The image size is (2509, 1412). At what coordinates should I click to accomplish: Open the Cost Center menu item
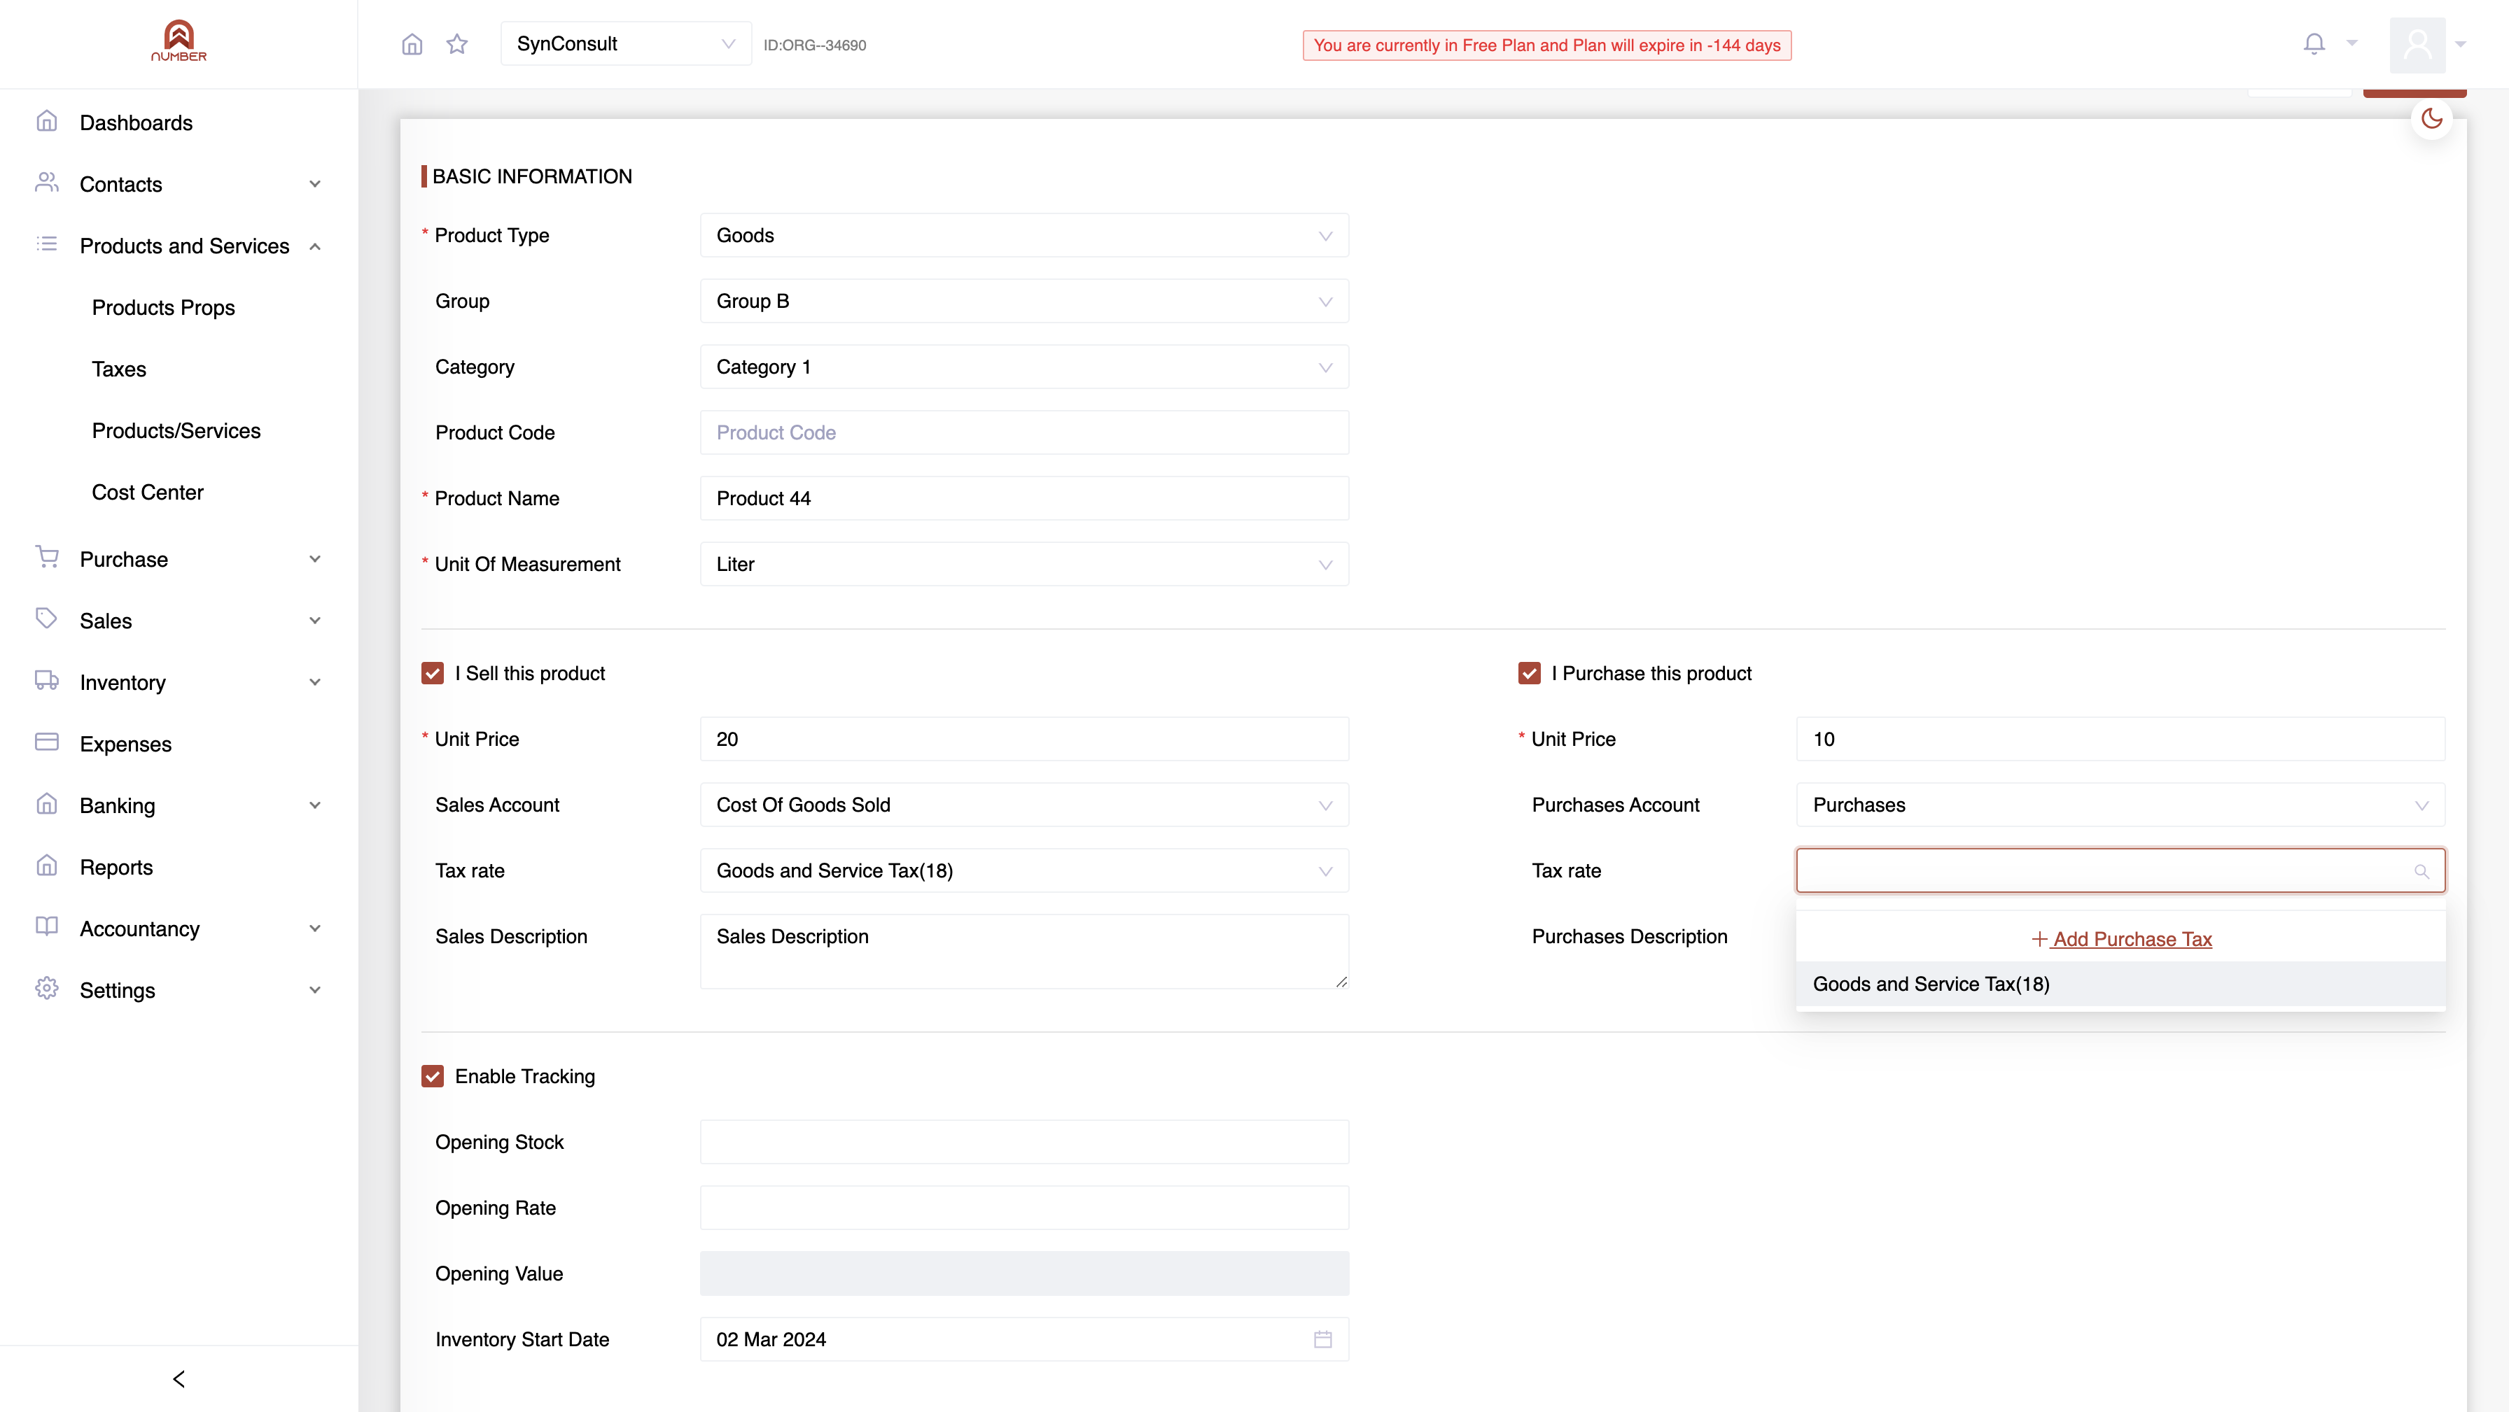tap(147, 493)
